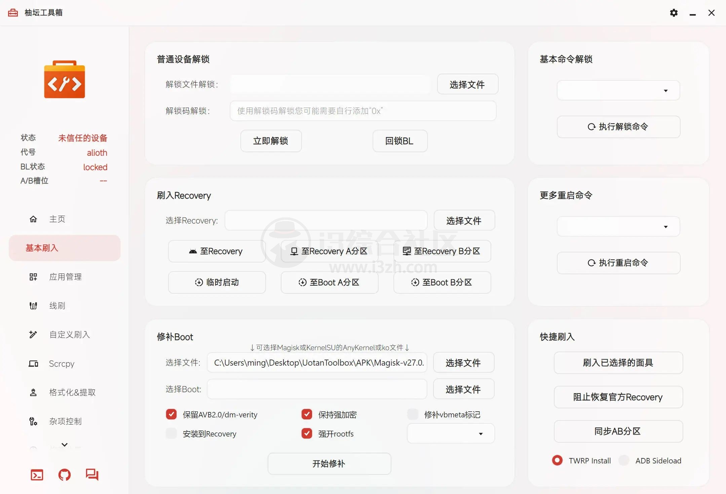Enable the 安装到Recovery checkbox
726x494 pixels.
pos(171,434)
